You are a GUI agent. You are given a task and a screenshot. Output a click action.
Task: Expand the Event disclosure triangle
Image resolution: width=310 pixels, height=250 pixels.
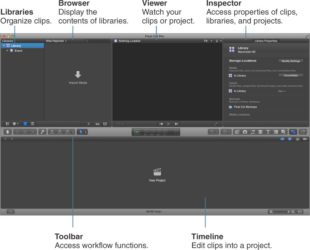[7, 50]
